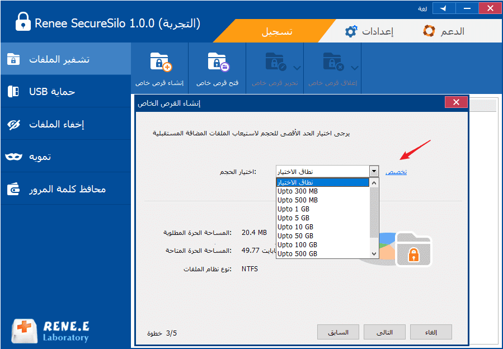This screenshot has height=349, width=503.
Task: Click إغلاق قرص خاص close disk icon
Action: [333, 62]
